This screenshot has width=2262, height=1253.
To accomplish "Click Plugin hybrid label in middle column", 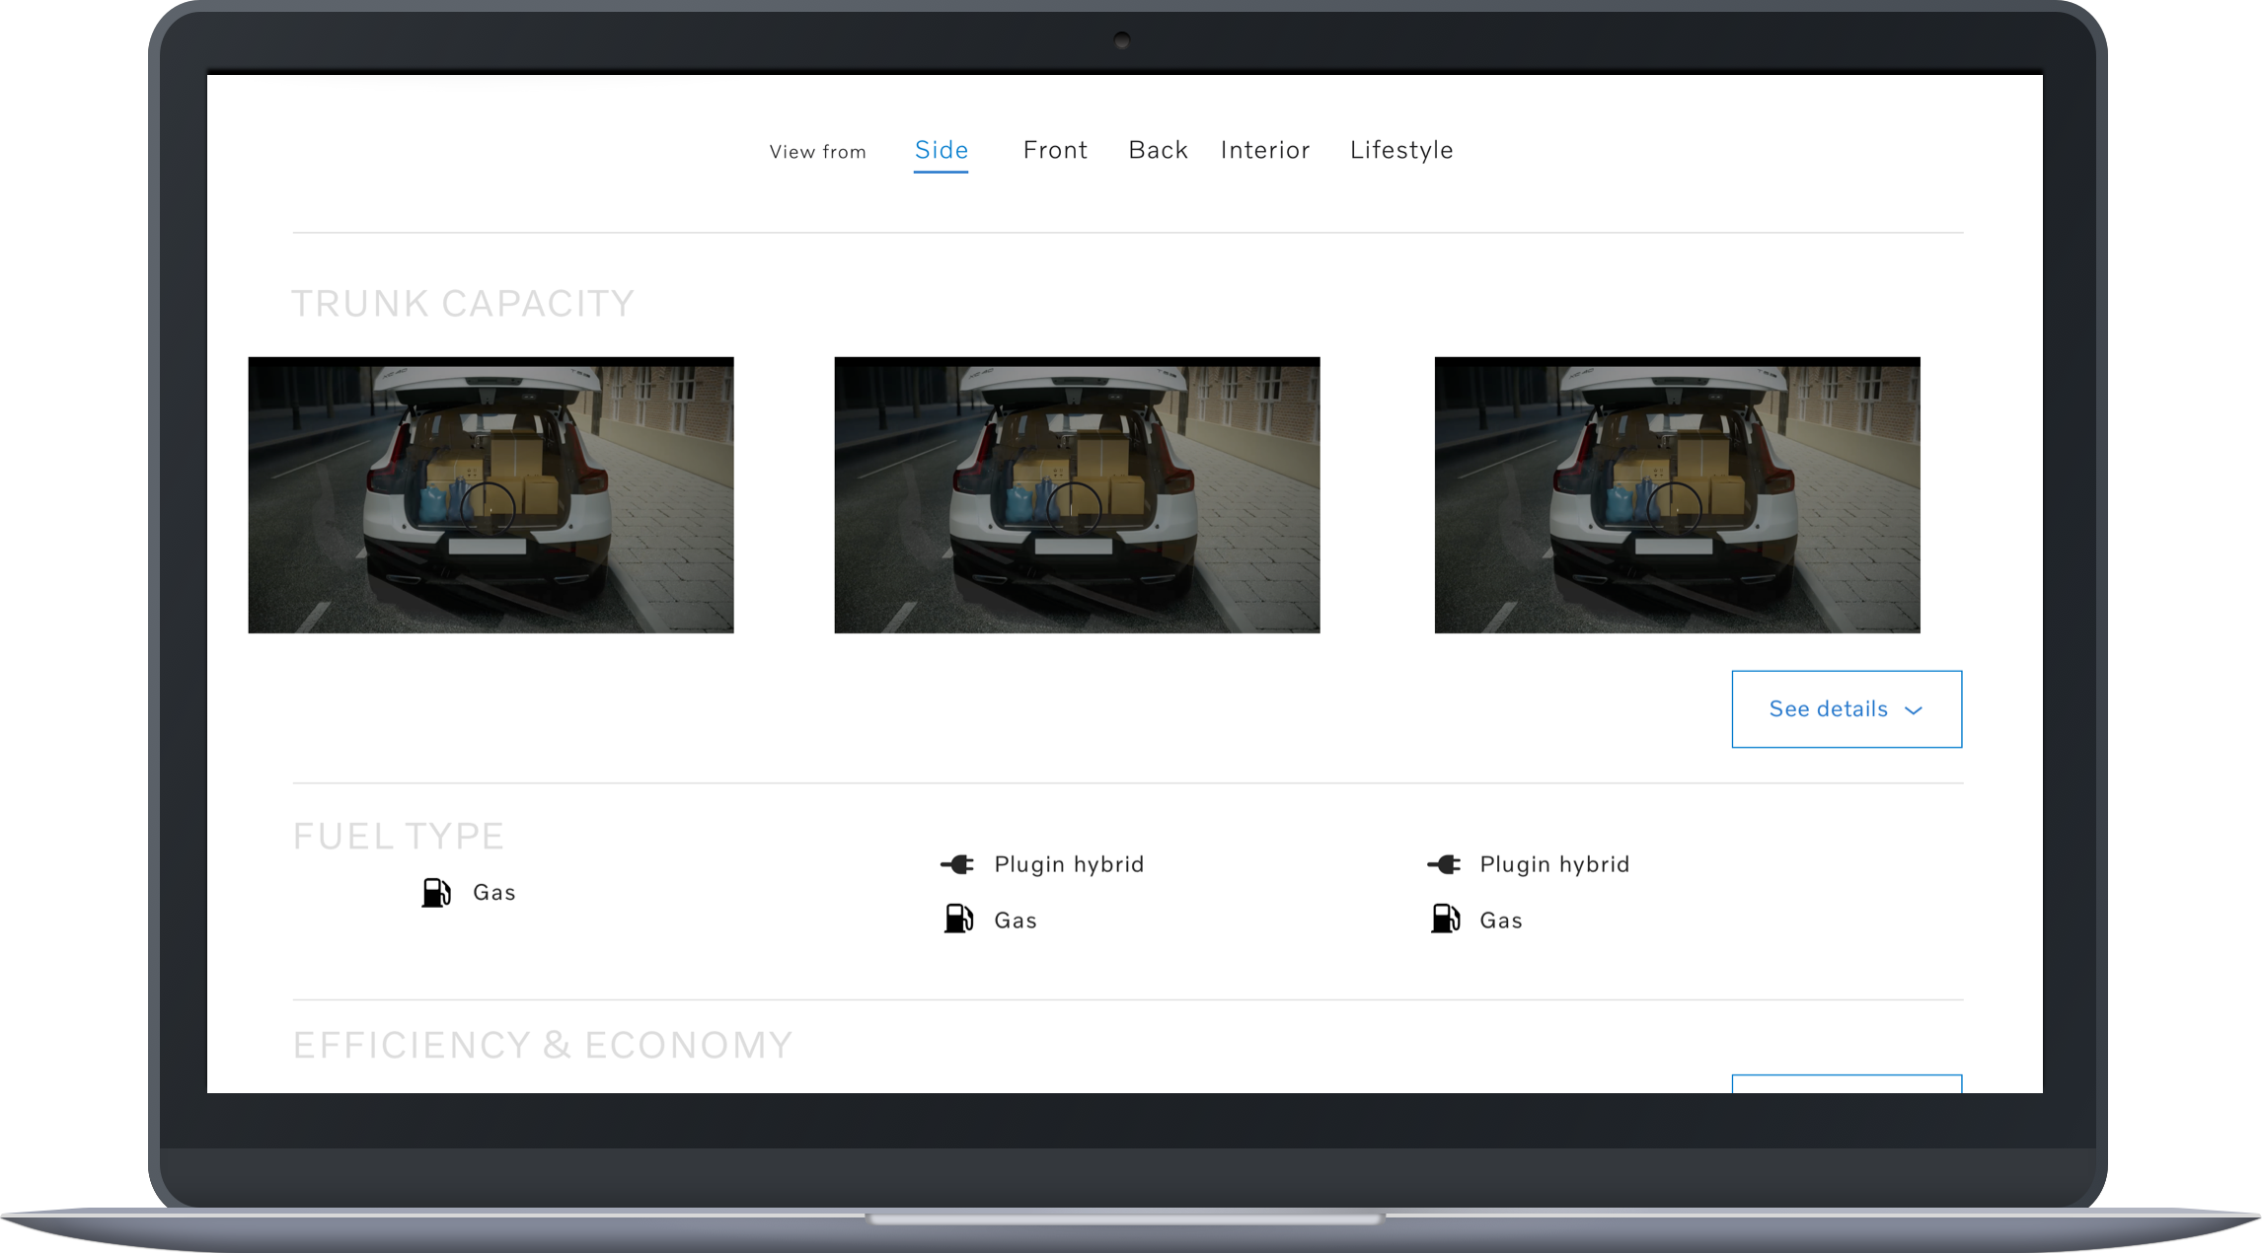I will tap(1069, 865).
